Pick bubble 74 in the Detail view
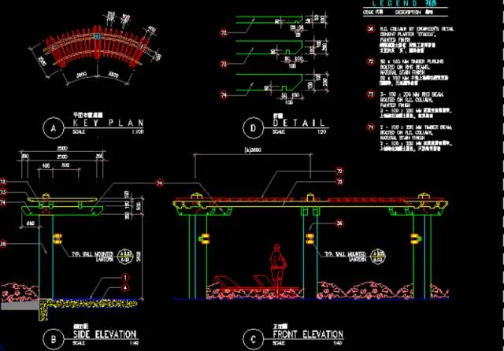This screenshot has width=504, height=351. pos(224,95)
